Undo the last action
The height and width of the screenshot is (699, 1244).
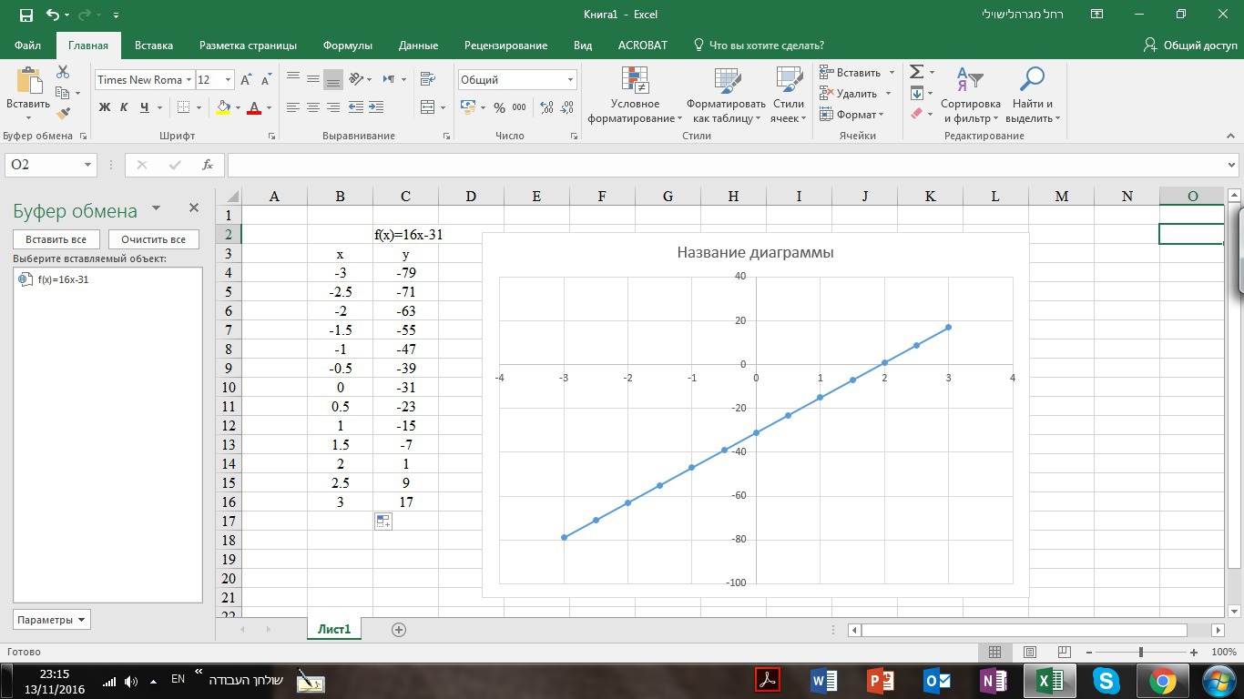(x=52, y=15)
